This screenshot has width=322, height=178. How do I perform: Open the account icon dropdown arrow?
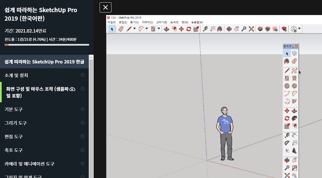pyautogui.click(x=300, y=28)
